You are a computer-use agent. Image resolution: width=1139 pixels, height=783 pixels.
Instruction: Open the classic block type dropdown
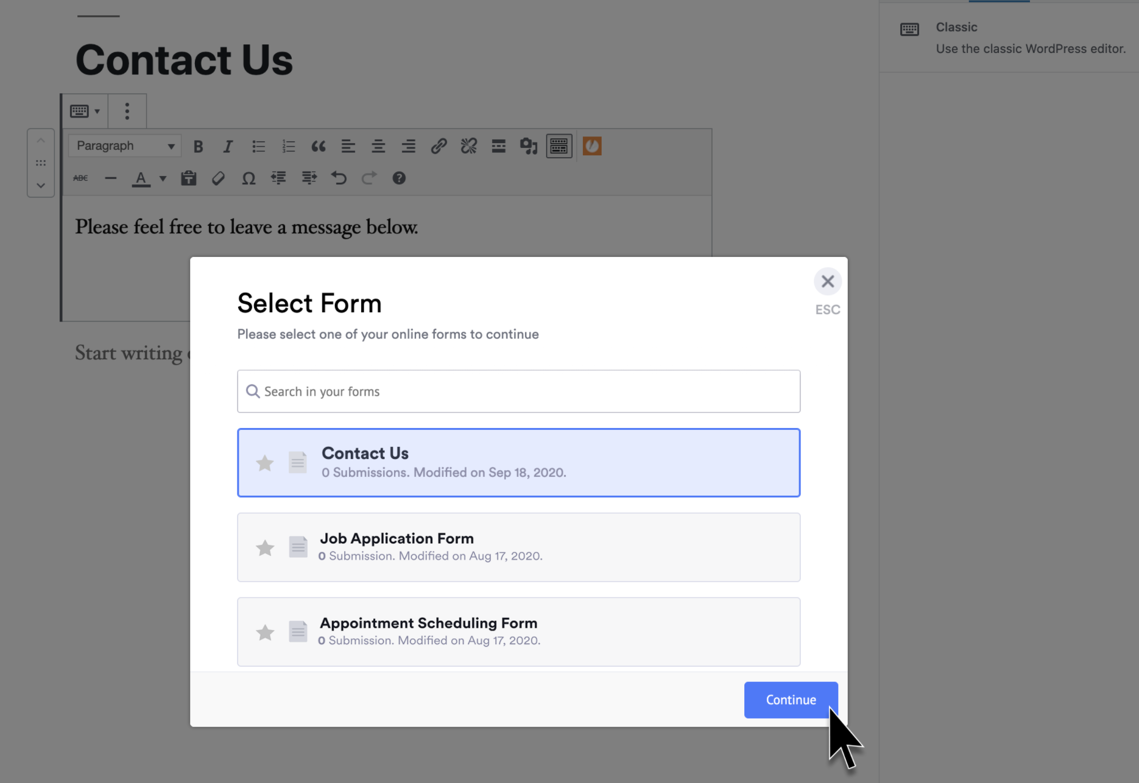coord(85,111)
